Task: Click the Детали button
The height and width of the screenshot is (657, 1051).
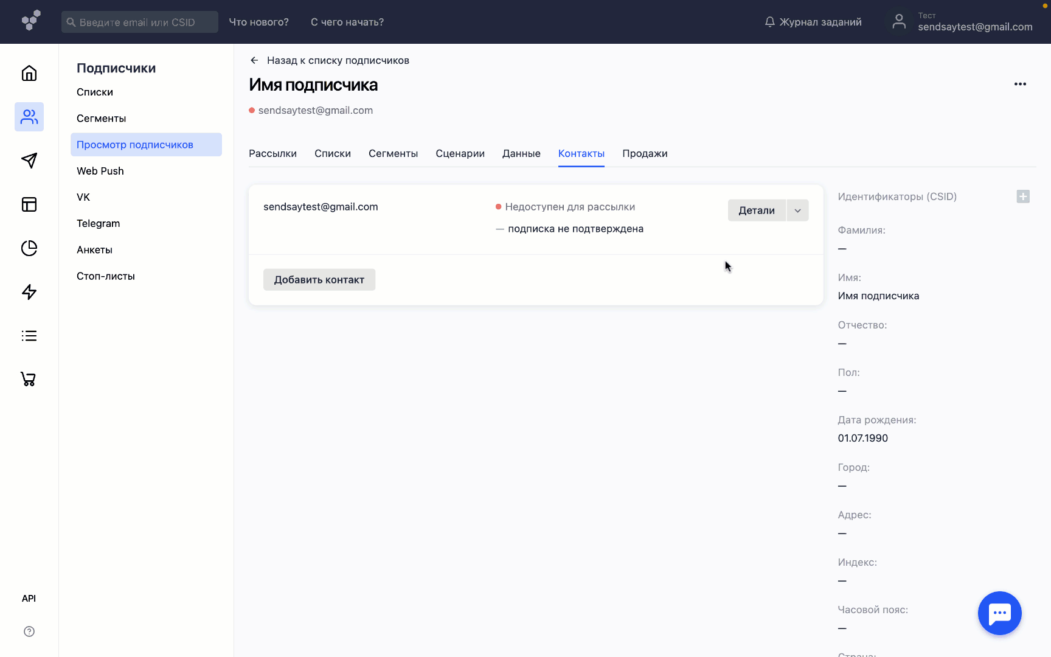Action: click(757, 210)
